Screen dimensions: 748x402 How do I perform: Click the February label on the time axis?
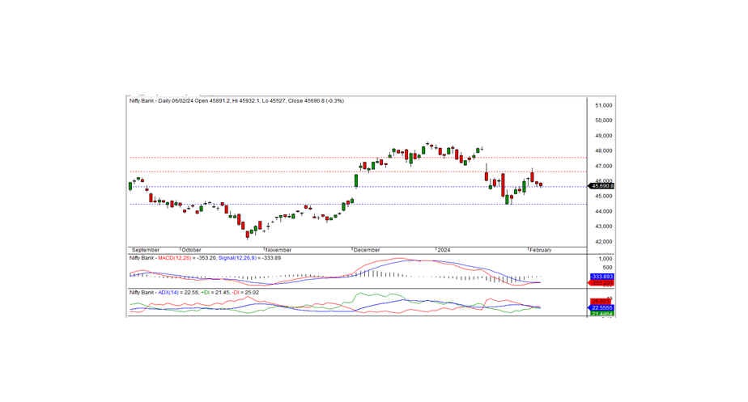[x=540, y=250]
